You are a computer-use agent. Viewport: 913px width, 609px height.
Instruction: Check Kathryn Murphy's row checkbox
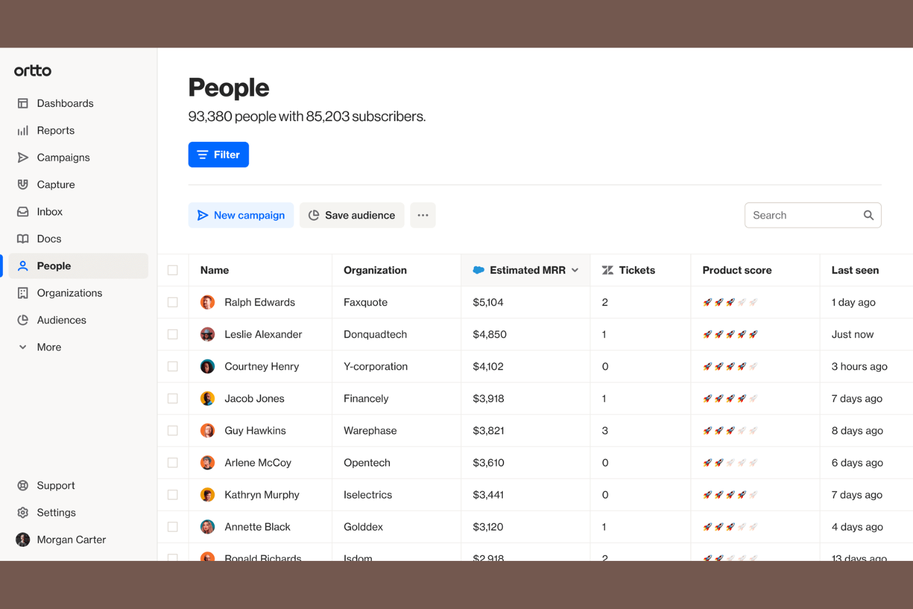click(x=173, y=495)
